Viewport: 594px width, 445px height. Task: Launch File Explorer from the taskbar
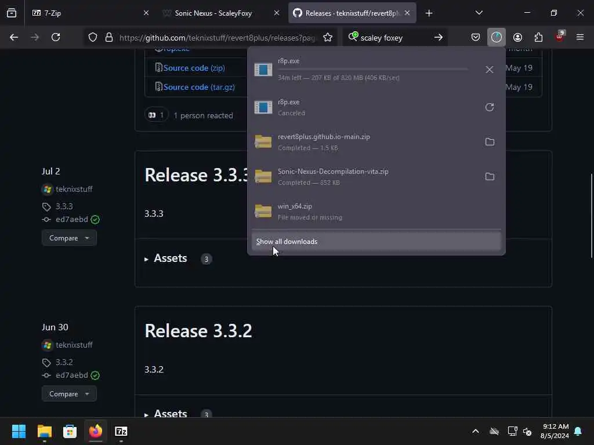coord(44,431)
